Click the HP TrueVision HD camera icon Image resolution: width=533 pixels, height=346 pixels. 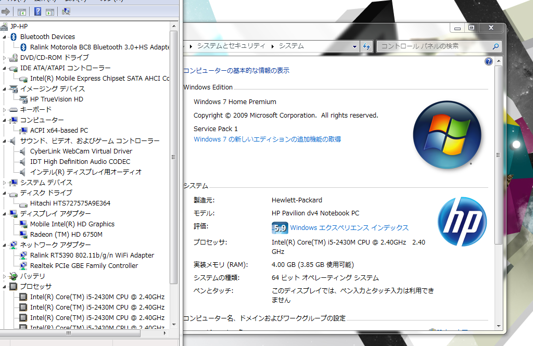pyautogui.click(x=23, y=99)
